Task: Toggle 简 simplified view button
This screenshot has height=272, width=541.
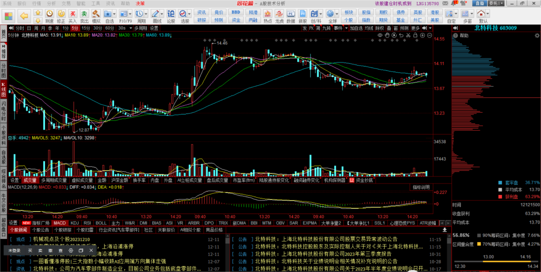Action: coord(318,28)
